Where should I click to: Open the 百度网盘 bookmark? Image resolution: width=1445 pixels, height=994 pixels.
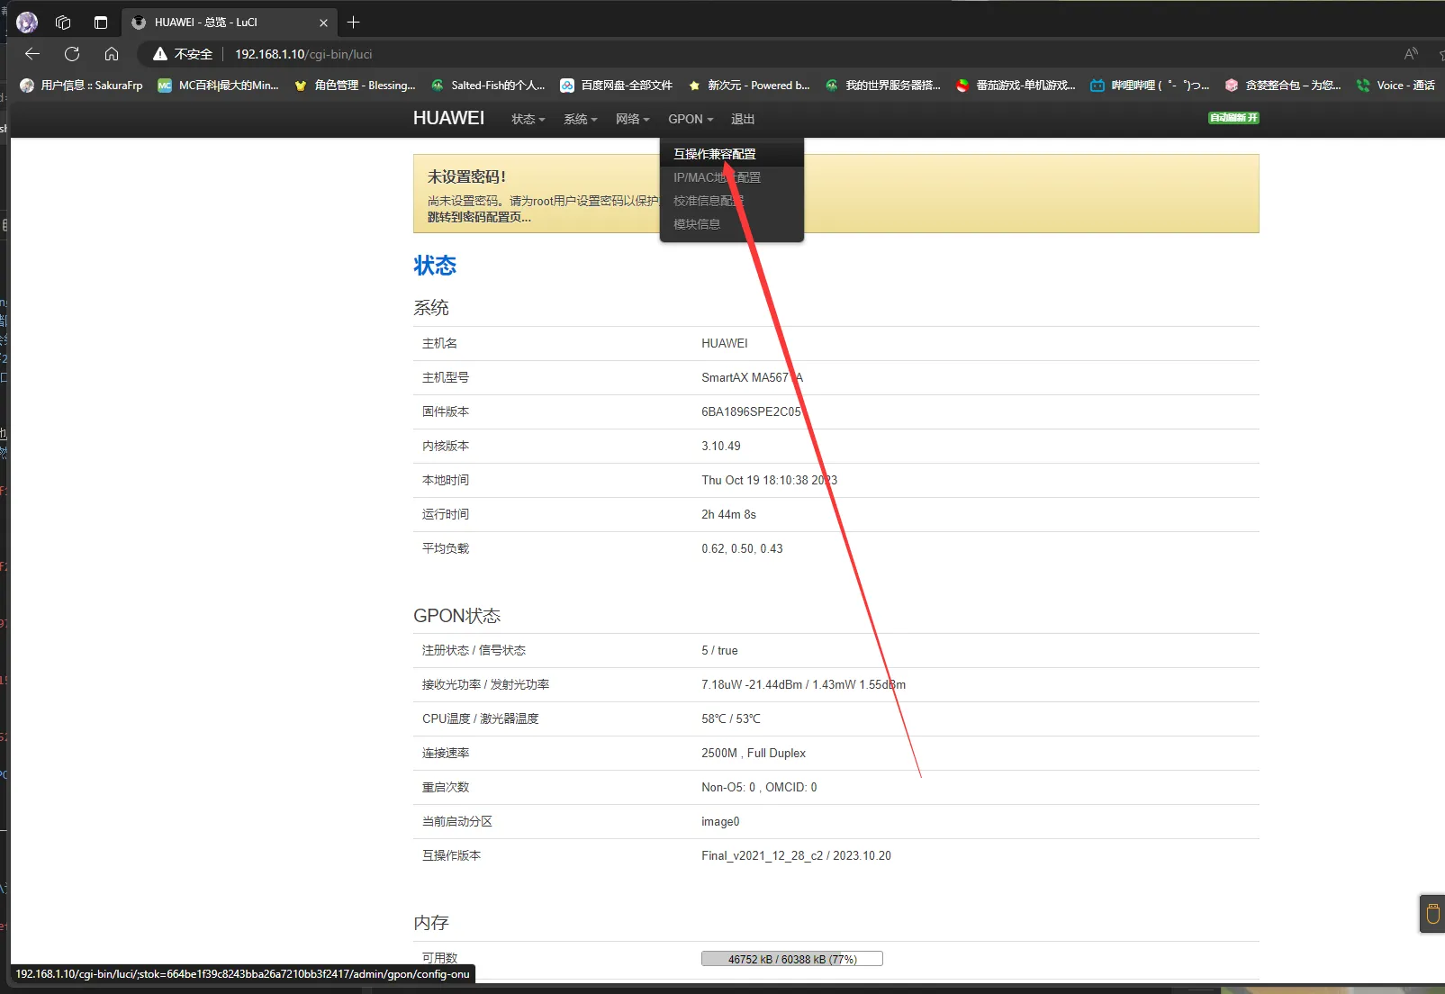(617, 86)
